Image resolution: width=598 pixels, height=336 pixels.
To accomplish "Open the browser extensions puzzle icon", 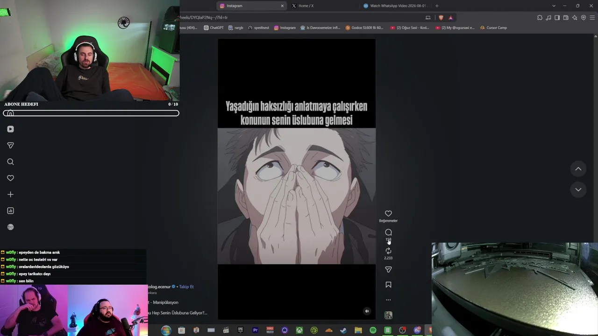I will click(x=540, y=18).
